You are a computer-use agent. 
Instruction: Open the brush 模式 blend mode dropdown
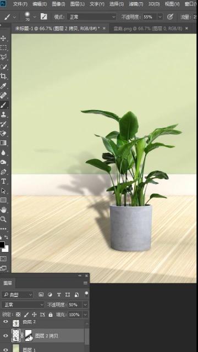(x=92, y=17)
